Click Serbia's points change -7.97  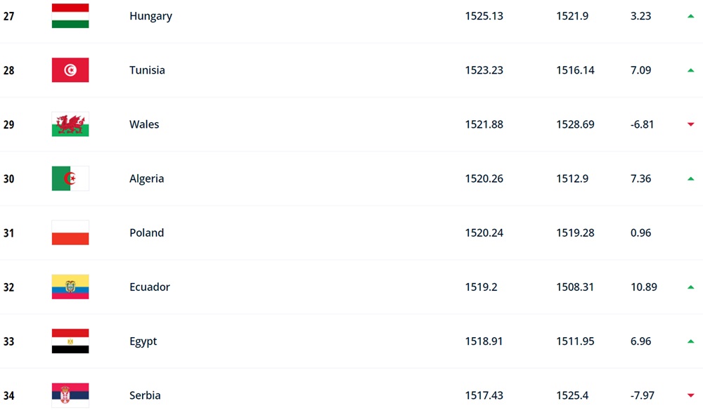(642, 395)
